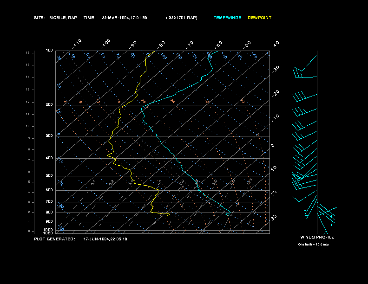The width and height of the screenshot is (368, 284).
Task: Click the '-60' temperature axis label
Action: [x=218, y=45]
